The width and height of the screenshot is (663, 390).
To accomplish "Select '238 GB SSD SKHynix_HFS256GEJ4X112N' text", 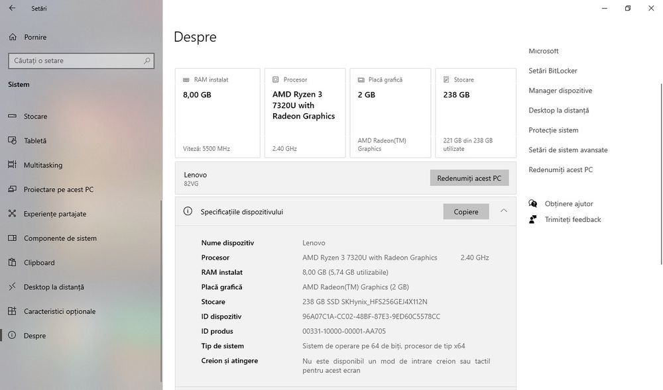I will pos(365,302).
